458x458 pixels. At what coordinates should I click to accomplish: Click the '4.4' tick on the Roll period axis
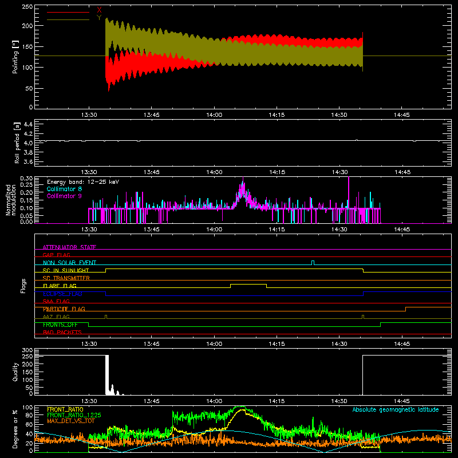[x=28, y=124]
